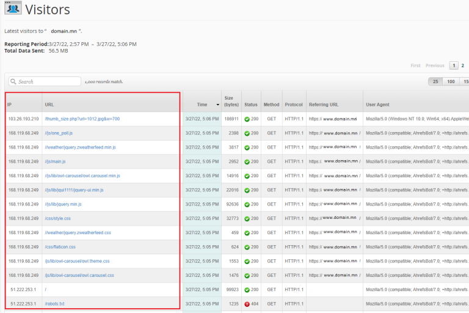This screenshot has width=469, height=313.
Task: Click the Search input field
Action: 45,81
